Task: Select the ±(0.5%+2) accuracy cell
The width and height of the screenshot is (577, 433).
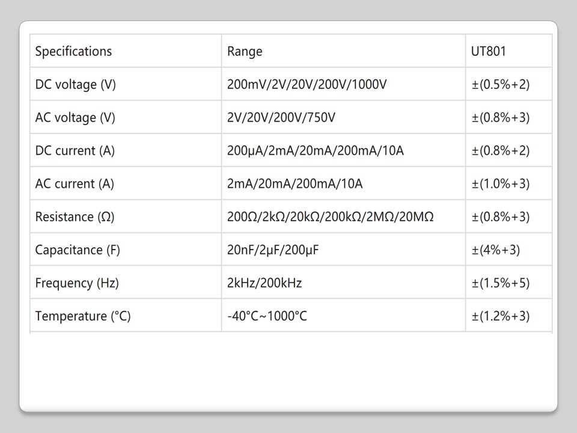Action: [500, 84]
